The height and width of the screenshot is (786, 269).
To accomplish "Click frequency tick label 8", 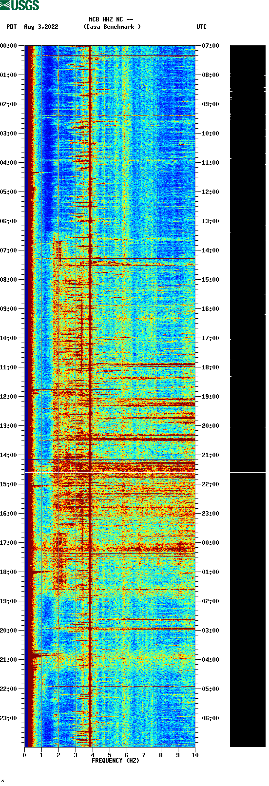I will (161, 755).
